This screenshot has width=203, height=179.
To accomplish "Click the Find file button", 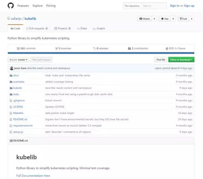I will point(161,60).
